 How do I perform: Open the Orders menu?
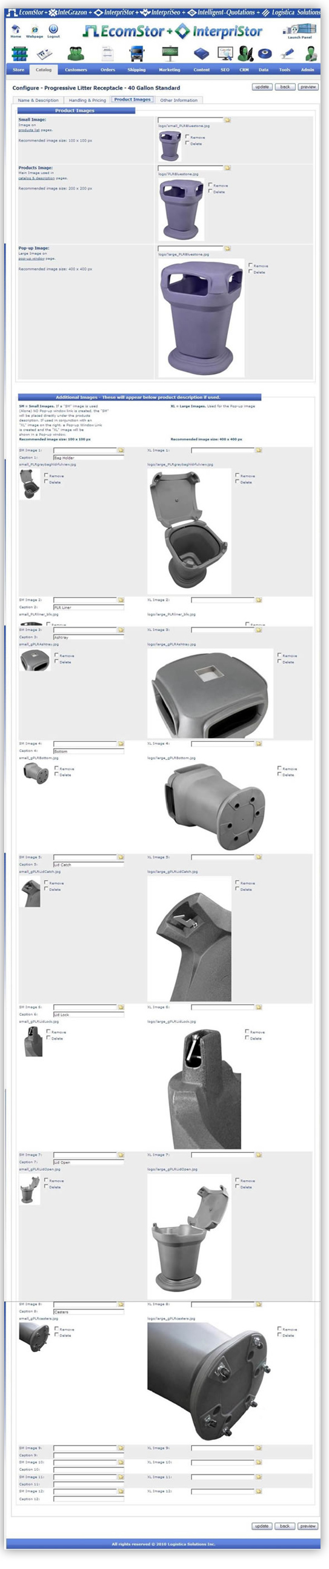coord(108,70)
